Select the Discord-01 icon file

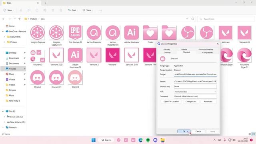(56, 79)
